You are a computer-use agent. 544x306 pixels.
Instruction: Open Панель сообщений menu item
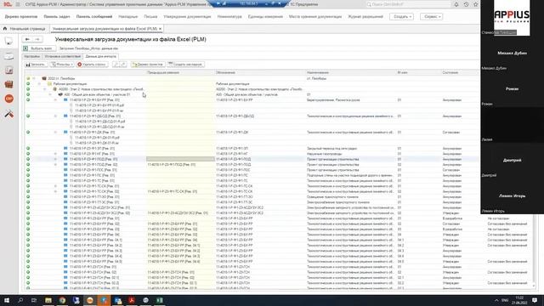94,17
